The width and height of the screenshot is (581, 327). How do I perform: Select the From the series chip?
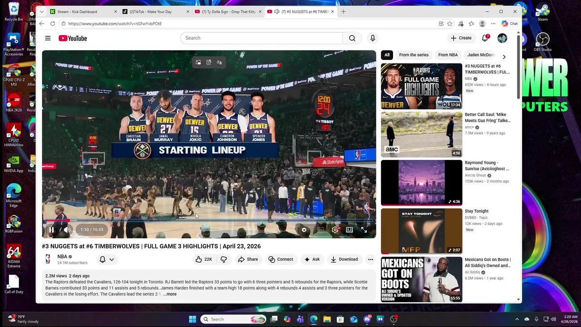click(x=414, y=55)
